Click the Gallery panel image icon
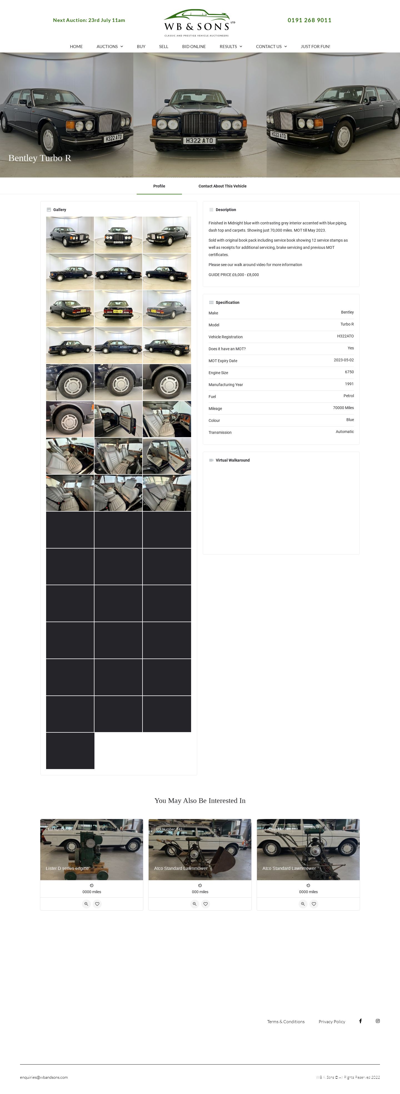The height and width of the screenshot is (1094, 400). 49,210
